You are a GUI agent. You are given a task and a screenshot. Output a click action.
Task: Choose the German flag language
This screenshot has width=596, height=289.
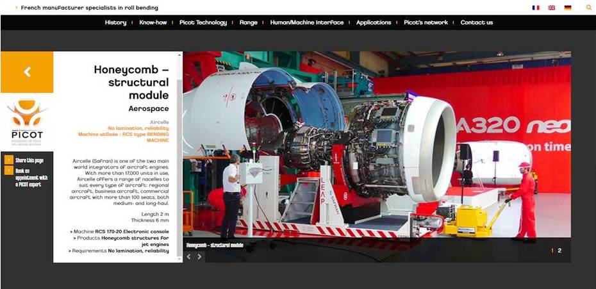(x=568, y=8)
